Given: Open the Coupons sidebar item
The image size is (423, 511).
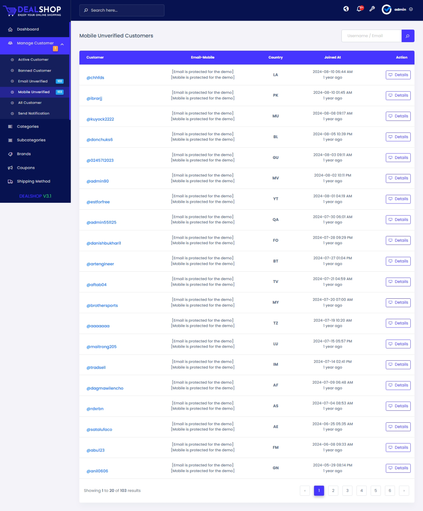Looking at the screenshot, I should [26, 168].
